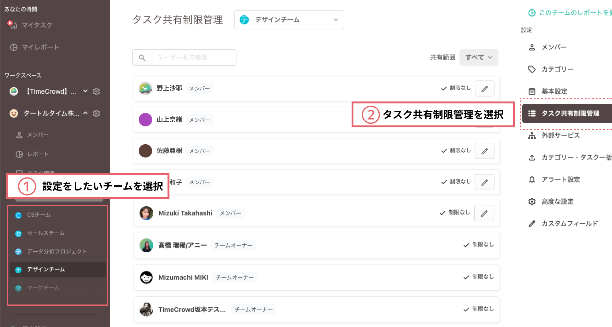Open マイタスク in the sidebar
The width and height of the screenshot is (612, 327).
point(37,25)
